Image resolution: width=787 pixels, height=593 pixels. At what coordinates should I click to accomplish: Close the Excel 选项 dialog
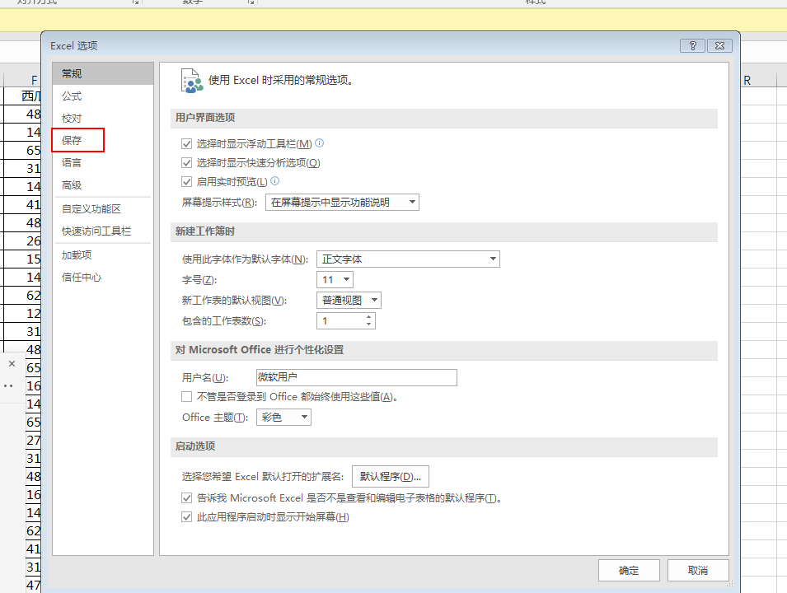[719, 45]
